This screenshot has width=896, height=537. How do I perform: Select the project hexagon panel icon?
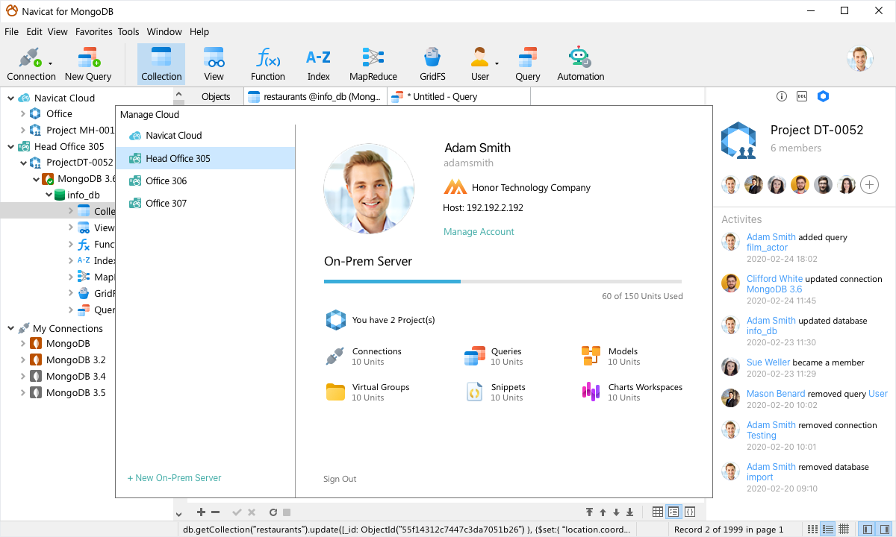click(x=823, y=96)
